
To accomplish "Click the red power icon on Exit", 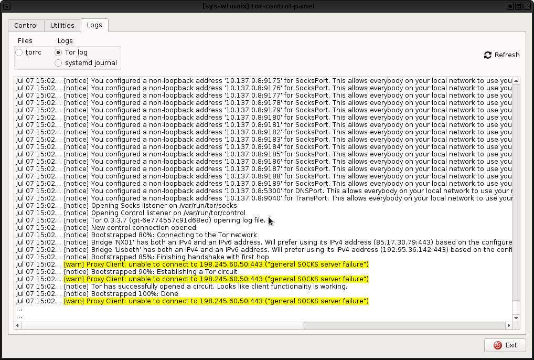I will point(497,345).
